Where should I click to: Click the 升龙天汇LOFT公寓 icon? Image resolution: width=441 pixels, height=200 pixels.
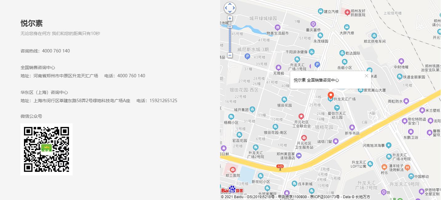coord(370,164)
